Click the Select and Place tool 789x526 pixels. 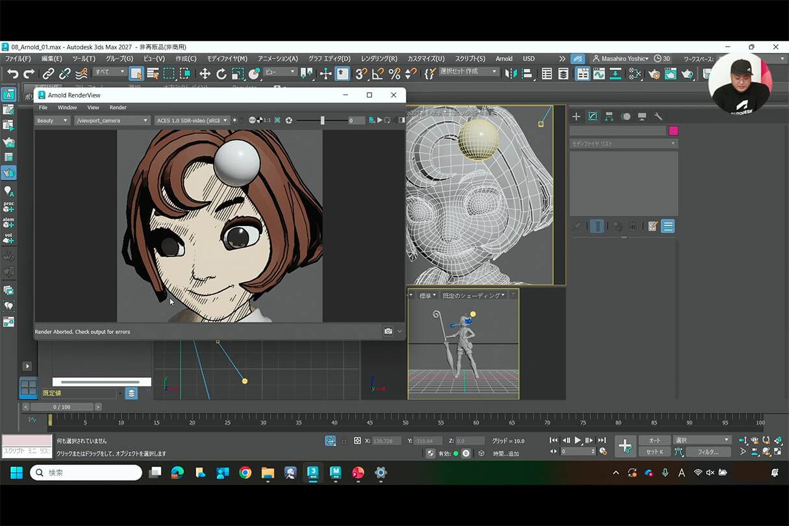pos(254,73)
